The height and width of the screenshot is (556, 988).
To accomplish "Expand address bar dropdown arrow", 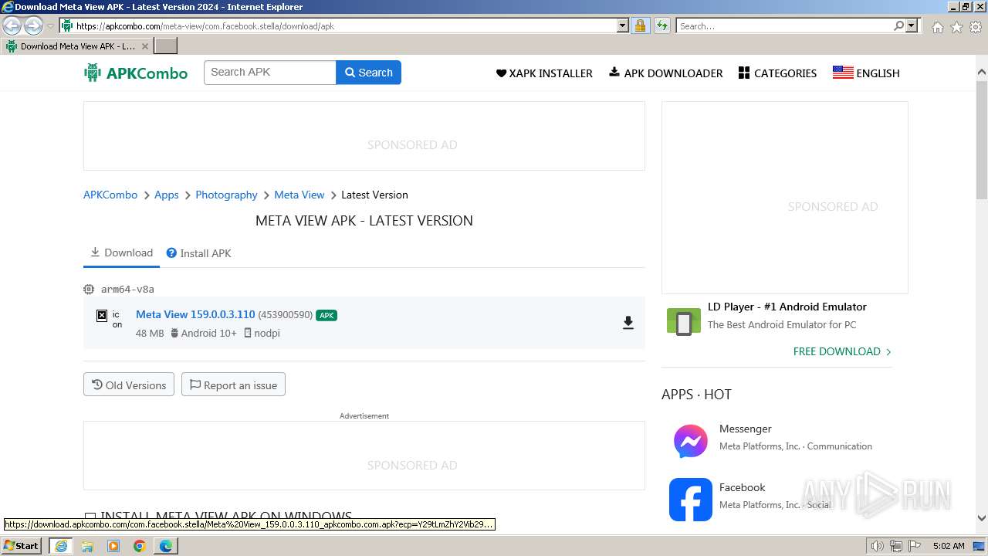I will [x=623, y=25].
